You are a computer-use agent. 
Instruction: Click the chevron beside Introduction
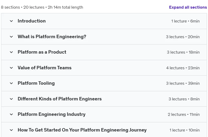pos(12,21)
